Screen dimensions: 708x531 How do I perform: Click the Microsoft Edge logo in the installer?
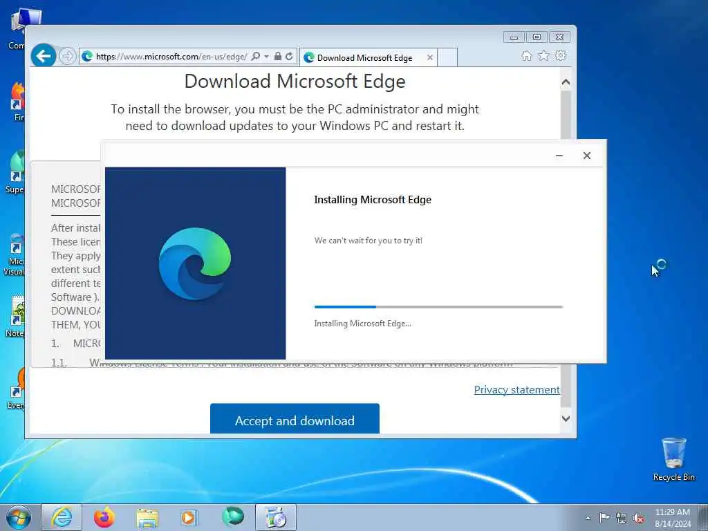(195, 263)
